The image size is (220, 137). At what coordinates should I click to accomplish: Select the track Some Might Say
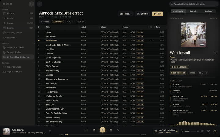[x=101, y=58]
